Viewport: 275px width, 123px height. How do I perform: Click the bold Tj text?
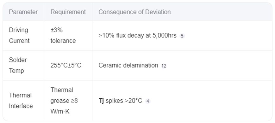point(101,101)
